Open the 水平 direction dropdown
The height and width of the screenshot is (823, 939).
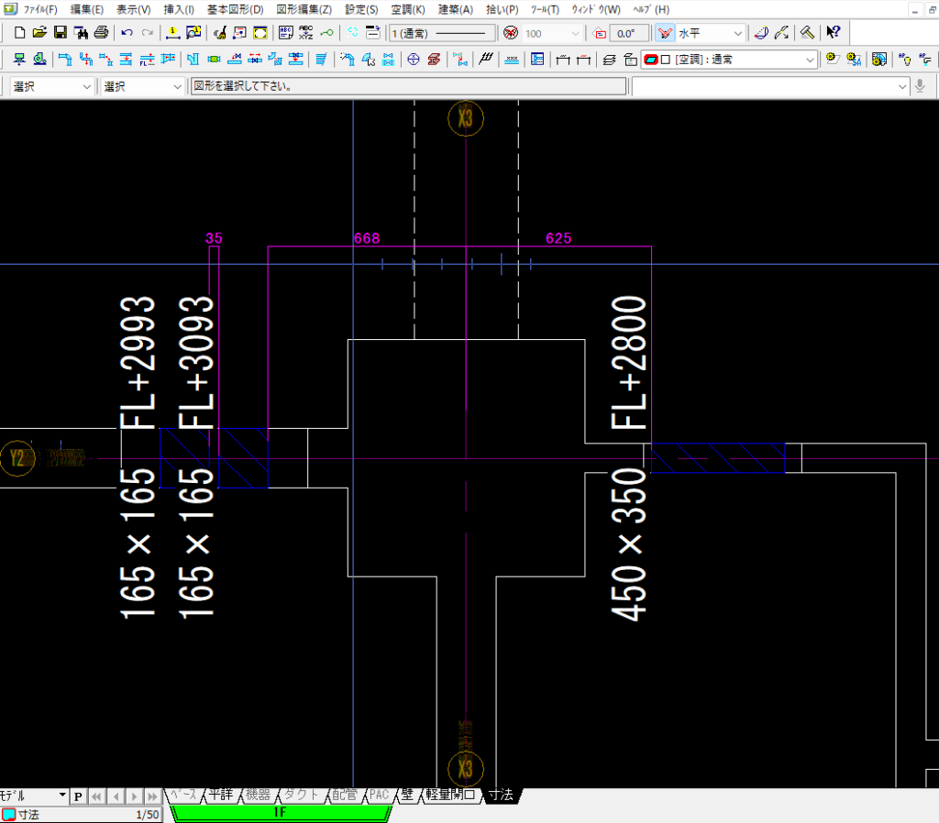(x=737, y=33)
